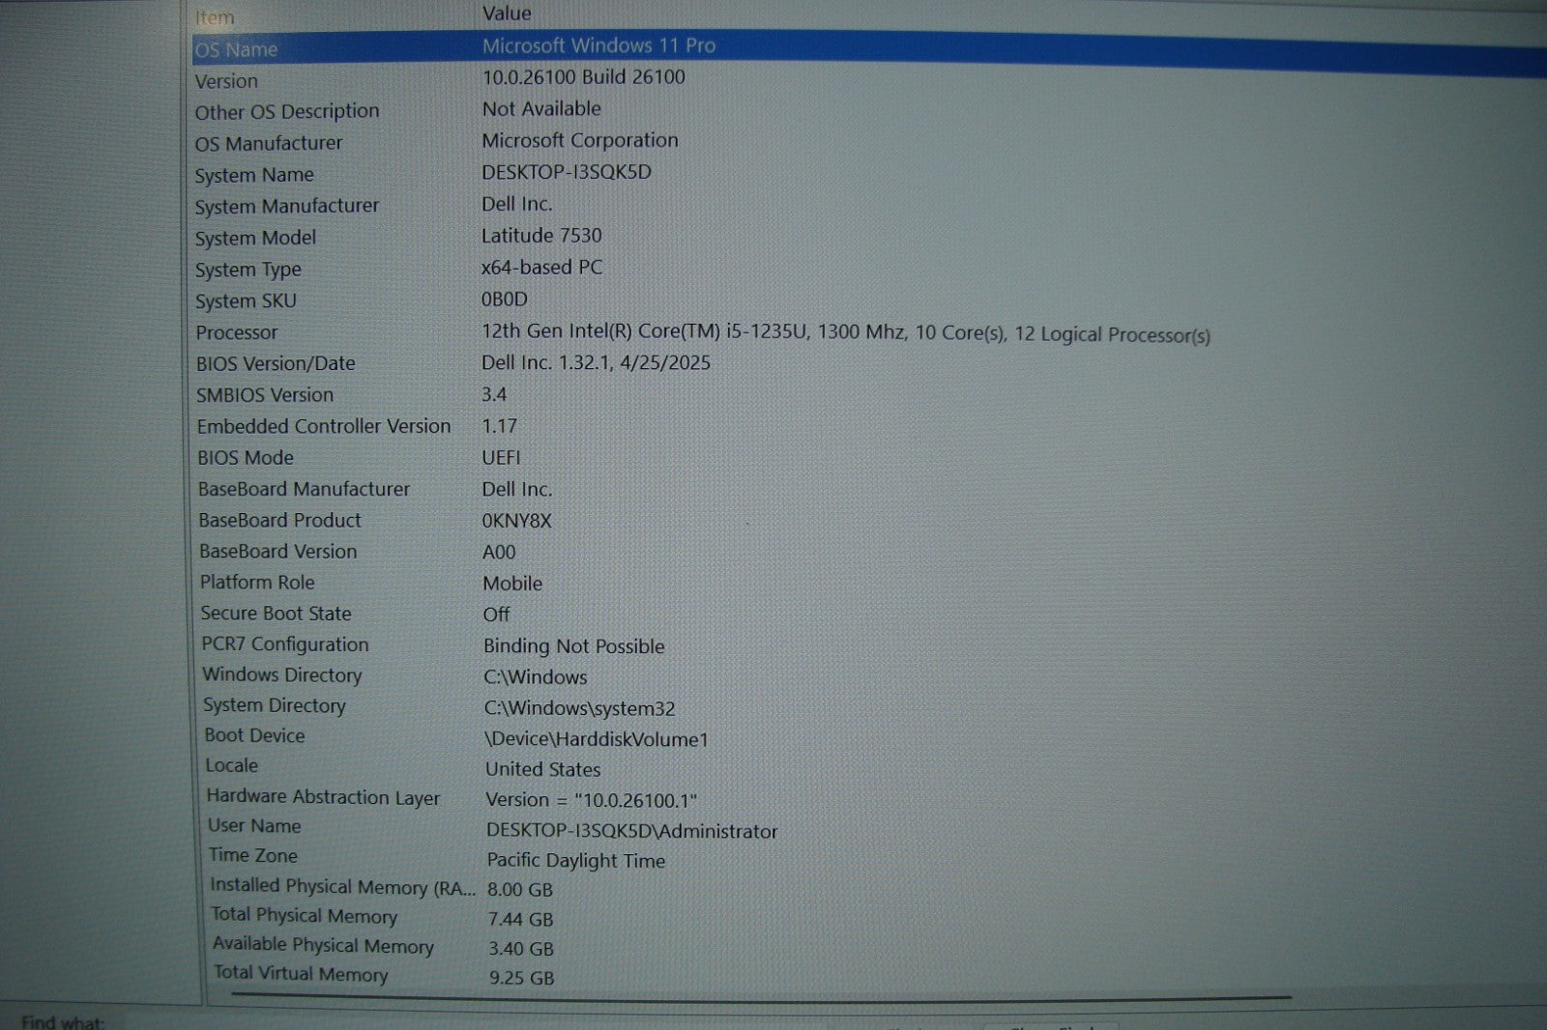The image size is (1547, 1030).
Task: Select the SMBIOS Version row
Action: click(265, 395)
